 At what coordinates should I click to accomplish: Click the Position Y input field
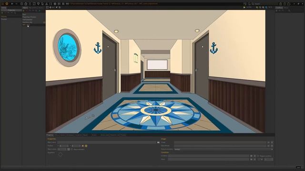(x=76, y=146)
